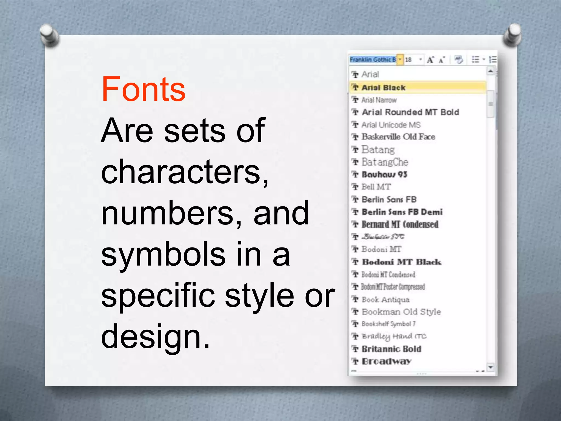Click the TrueType icon beside Berlin Sans FB
The height and width of the screenshot is (421, 561).
click(x=355, y=199)
